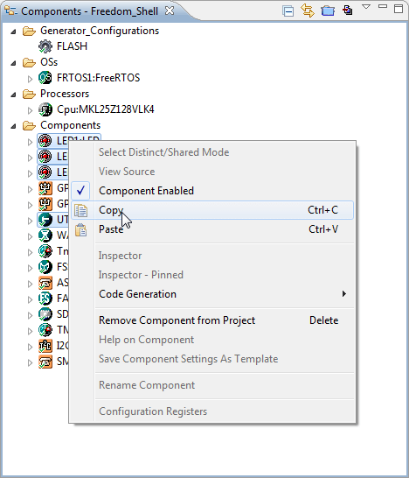Click the FLASH gear configuration icon

tap(45, 46)
